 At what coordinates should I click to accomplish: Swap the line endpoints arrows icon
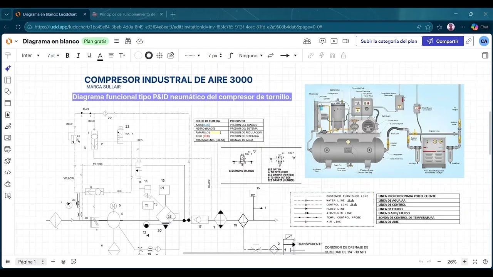pyautogui.click(x=270, y=55)
